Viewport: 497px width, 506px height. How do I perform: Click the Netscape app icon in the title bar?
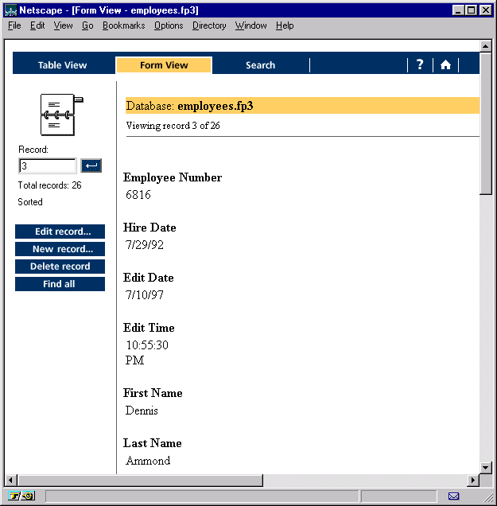point(10,10)
